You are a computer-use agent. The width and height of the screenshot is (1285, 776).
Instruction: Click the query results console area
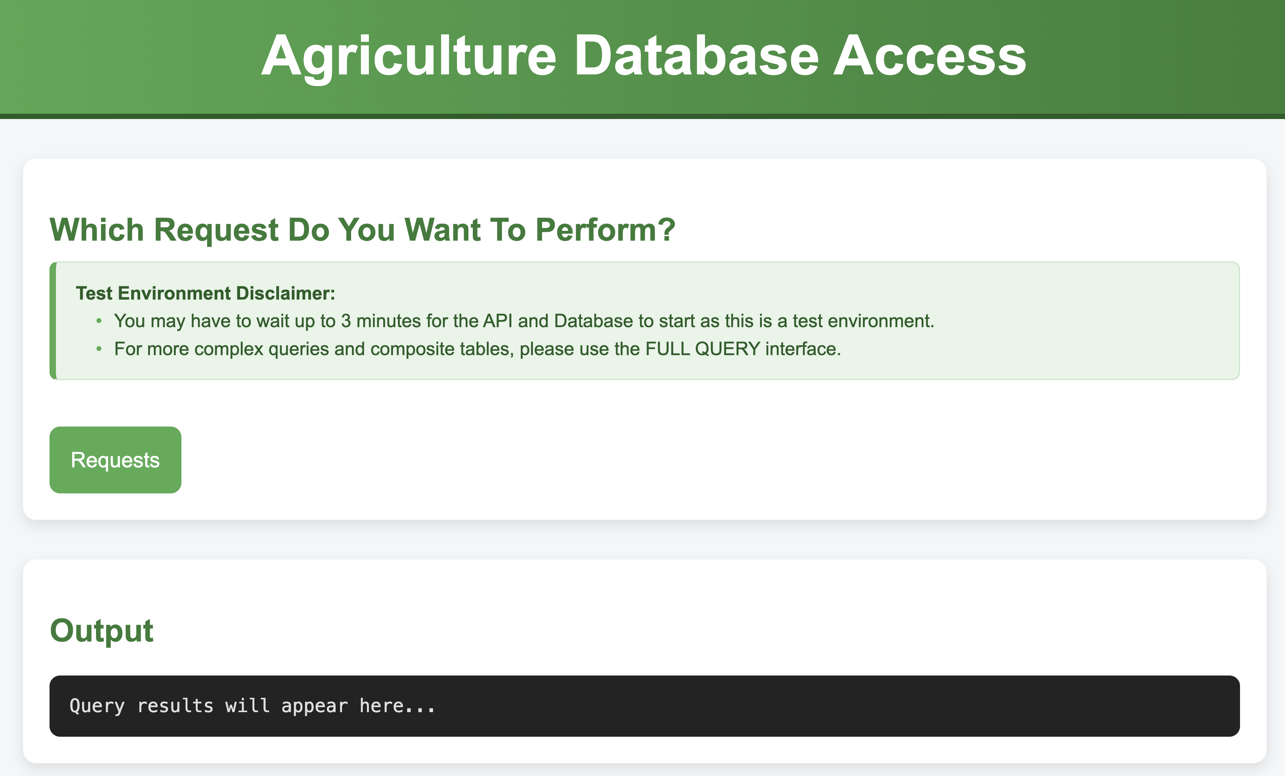(x=642, y=705)
